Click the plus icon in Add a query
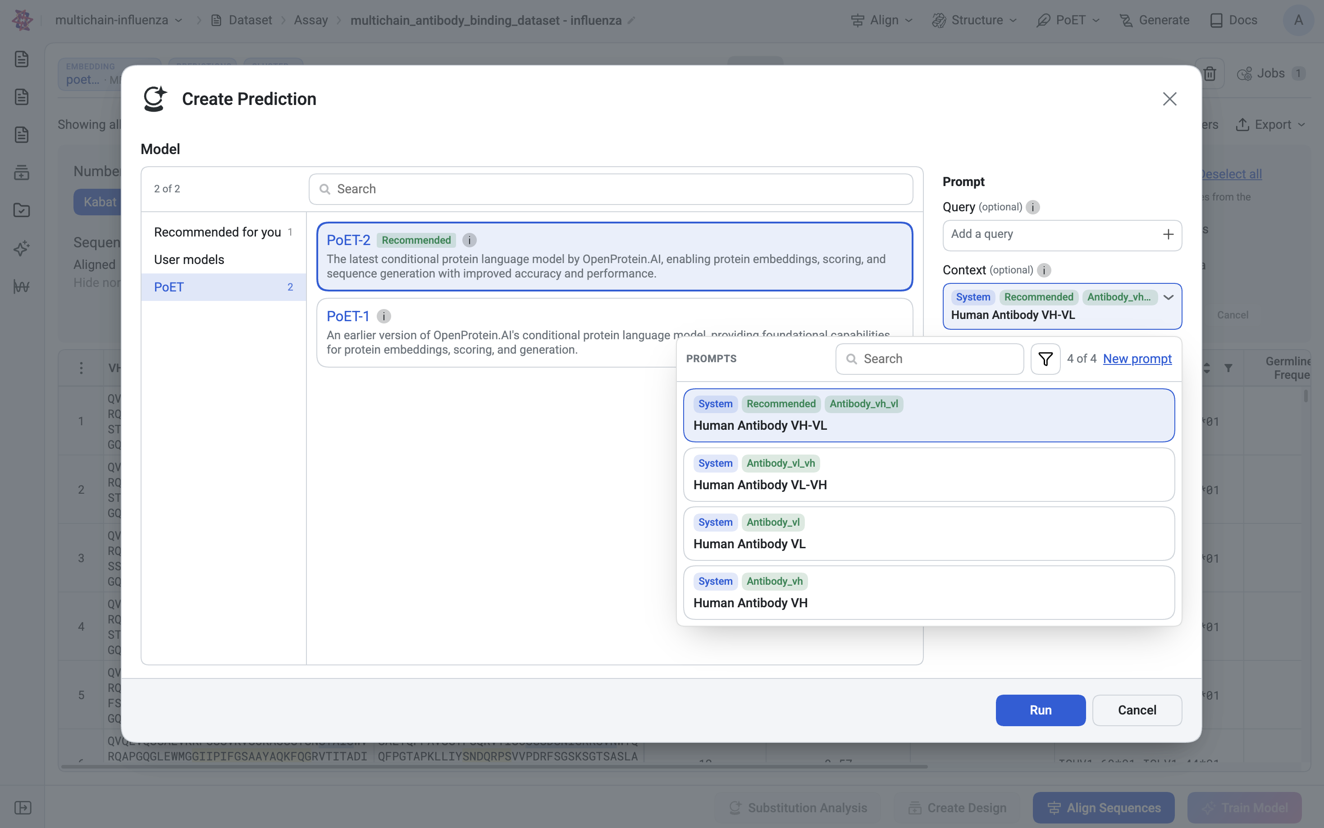Screen dimensions: 1324x828 coord(1169,234)
